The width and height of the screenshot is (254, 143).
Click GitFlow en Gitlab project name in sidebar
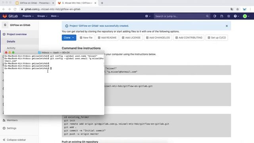pyautogui.click(x=20, y=25)
